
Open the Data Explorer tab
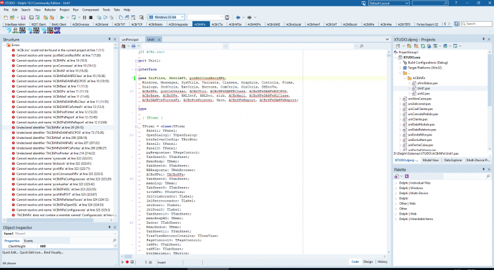(453, 161)
